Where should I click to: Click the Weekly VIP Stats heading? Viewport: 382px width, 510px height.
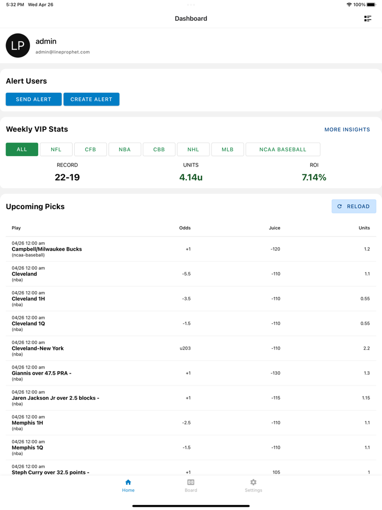[37, 129]
